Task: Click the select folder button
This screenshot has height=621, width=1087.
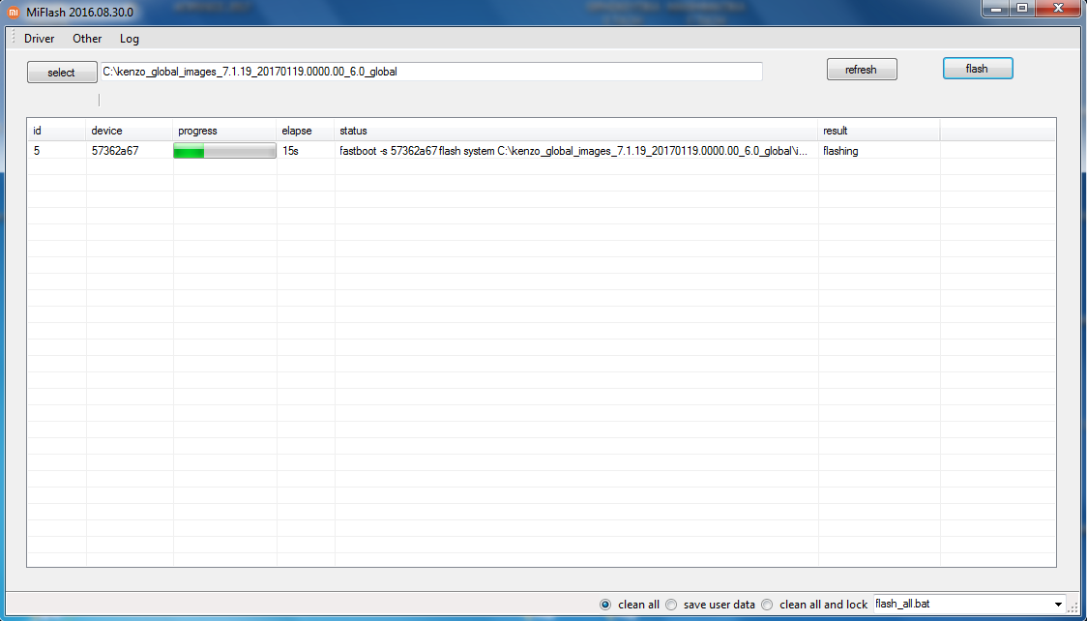Action: pyautogui.click(x=62, y=73)
